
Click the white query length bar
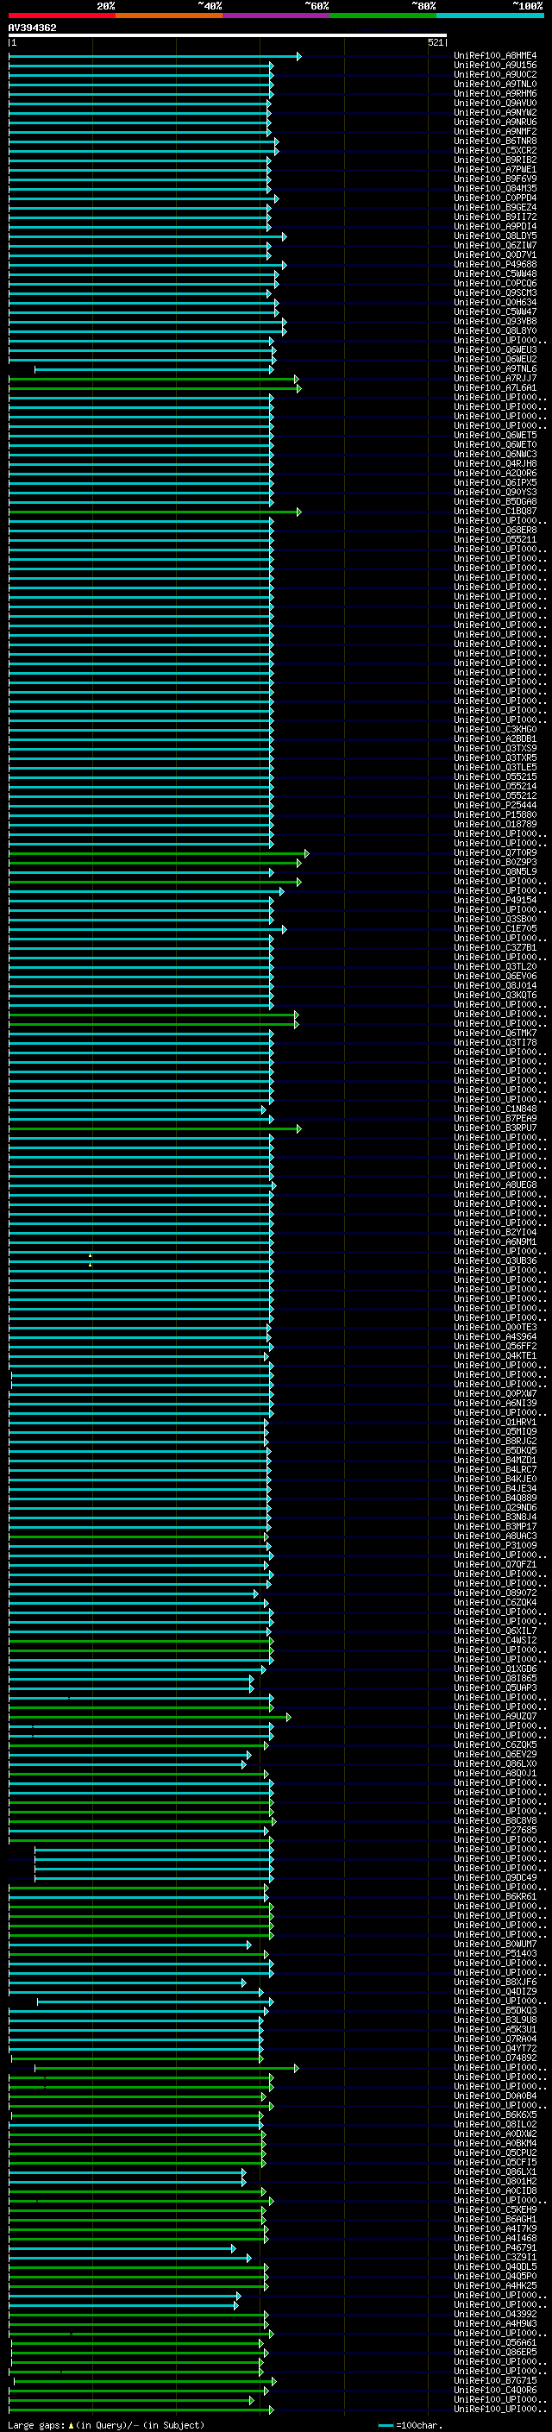228,36
